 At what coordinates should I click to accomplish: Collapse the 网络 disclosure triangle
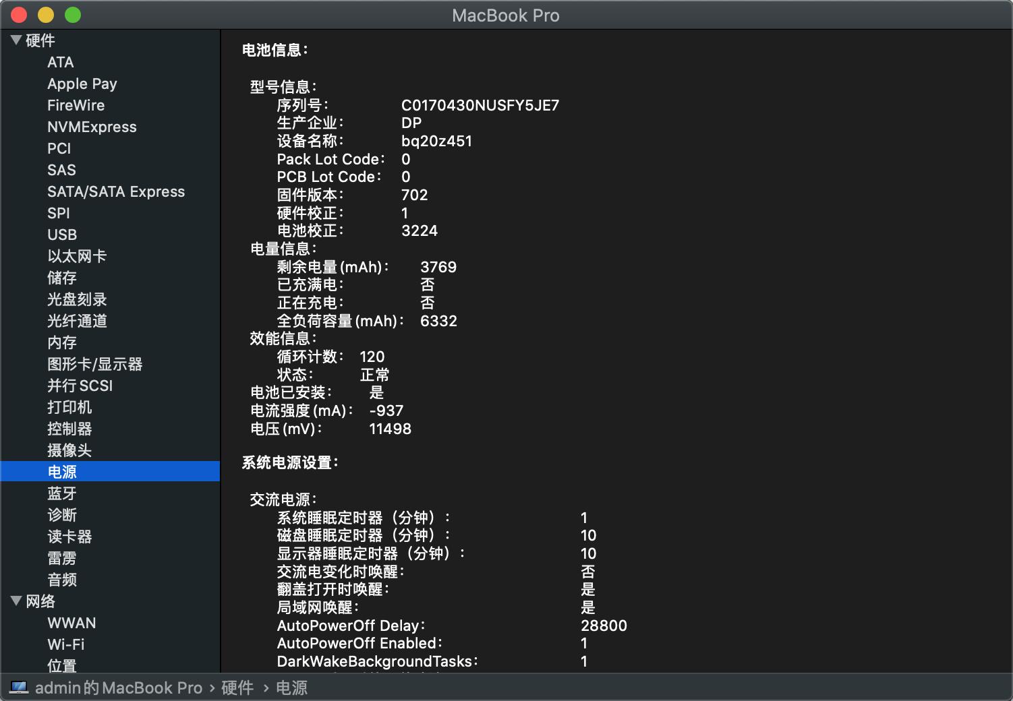click(x=16, y=601)
